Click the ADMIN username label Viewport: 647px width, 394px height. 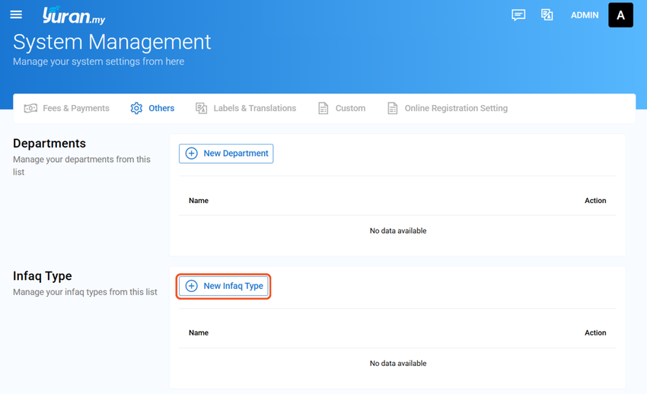(x=585, y=15)
